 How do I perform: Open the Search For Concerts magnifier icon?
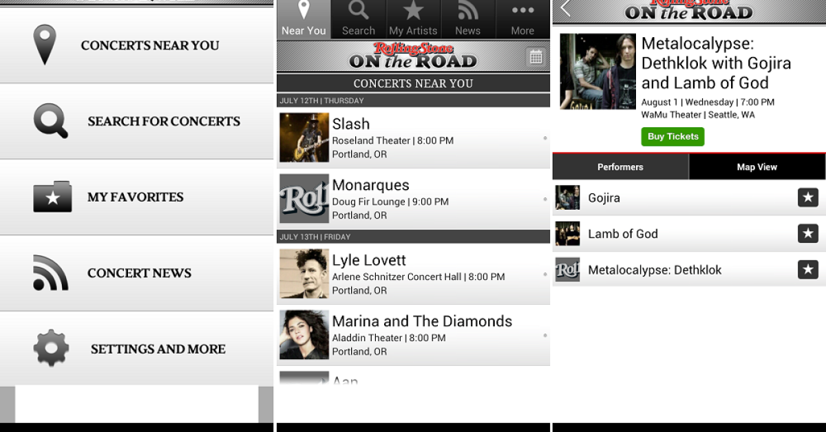[x=51, y=121]
